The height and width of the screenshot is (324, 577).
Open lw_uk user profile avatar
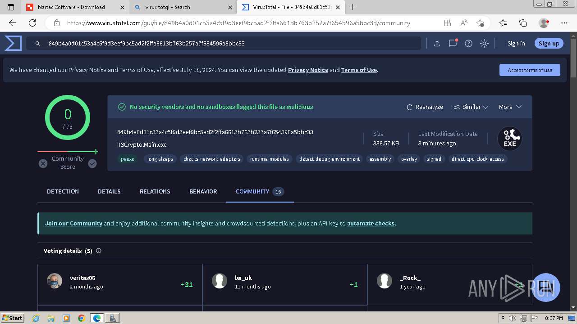click(x=220, y=281)
